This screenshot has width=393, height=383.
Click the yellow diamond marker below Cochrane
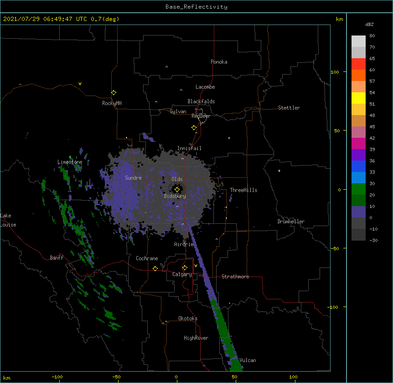(x=155, y=268)
